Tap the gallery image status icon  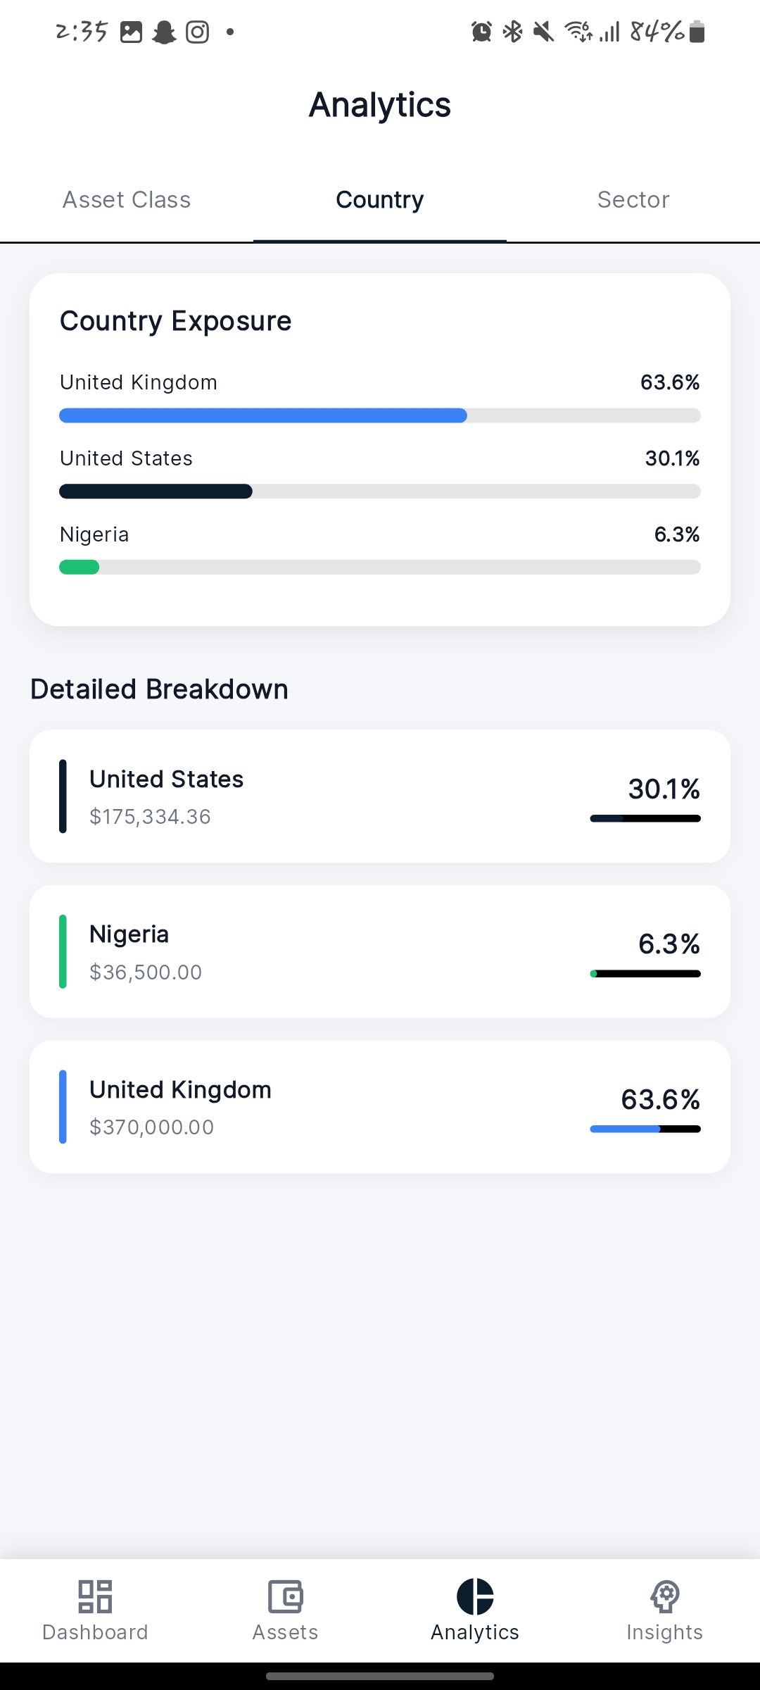tap(131, 32)
